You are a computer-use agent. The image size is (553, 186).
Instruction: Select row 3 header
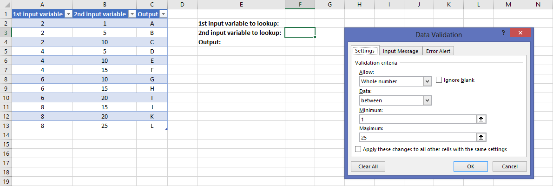(x=6, y=33)
